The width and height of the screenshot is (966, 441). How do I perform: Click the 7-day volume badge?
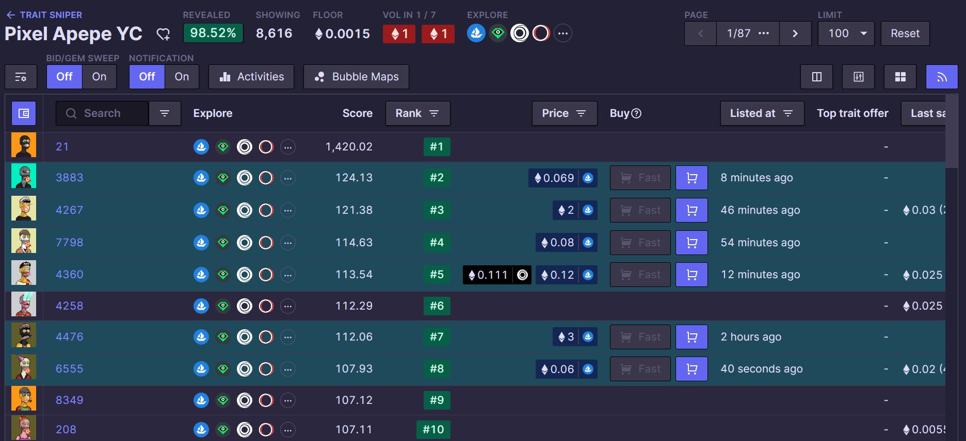click(438, 34)
